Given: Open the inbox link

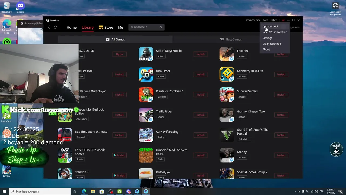Looking at the screenshot, I should point(274,20).
